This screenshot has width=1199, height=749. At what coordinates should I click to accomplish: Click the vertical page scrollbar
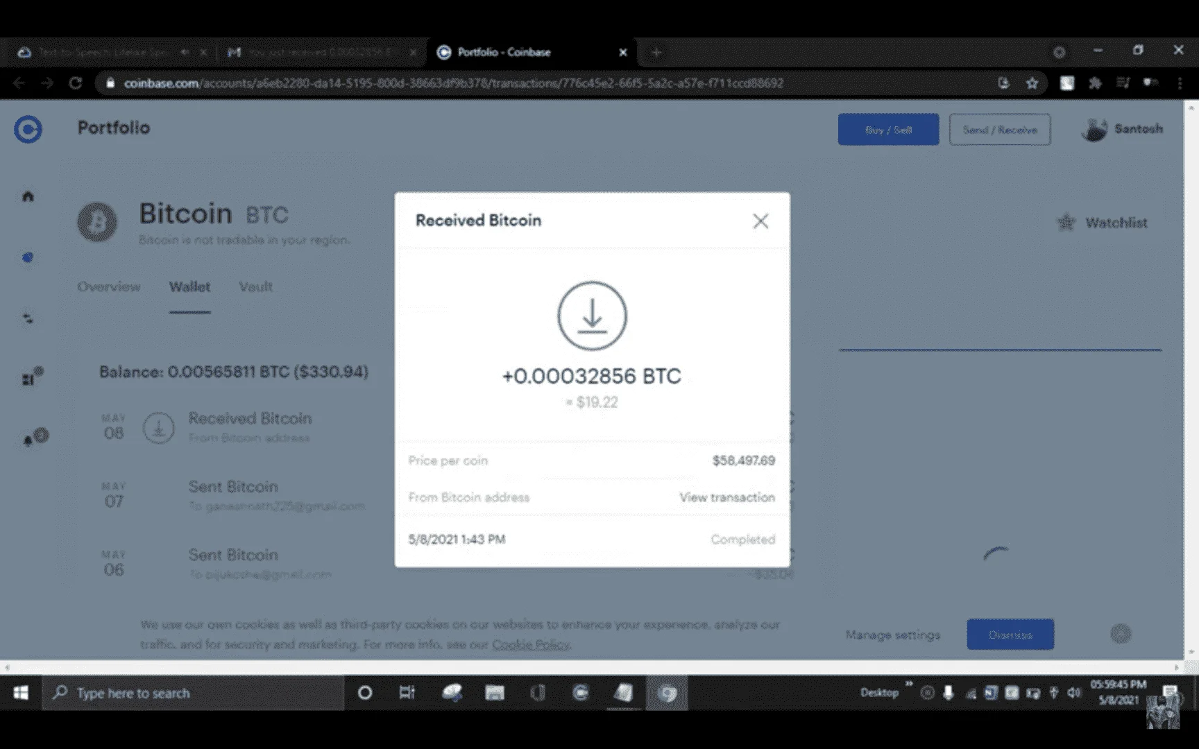(1191, 380)
